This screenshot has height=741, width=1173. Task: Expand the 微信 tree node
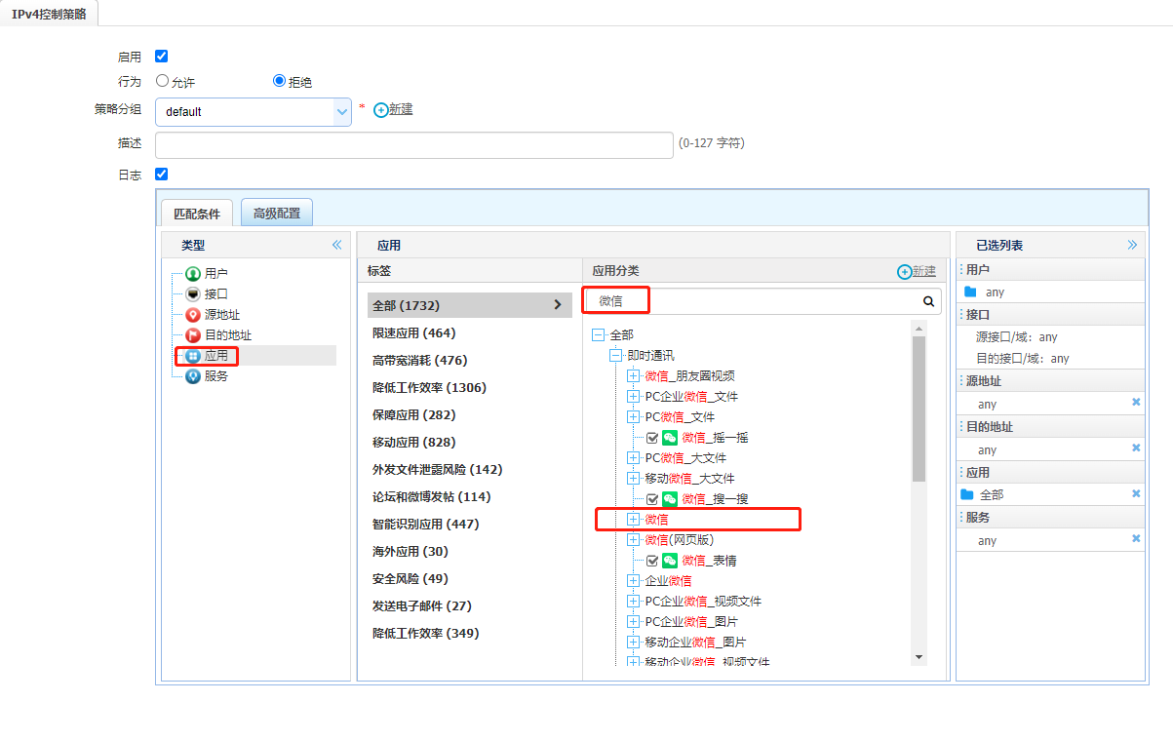point(633,520)
